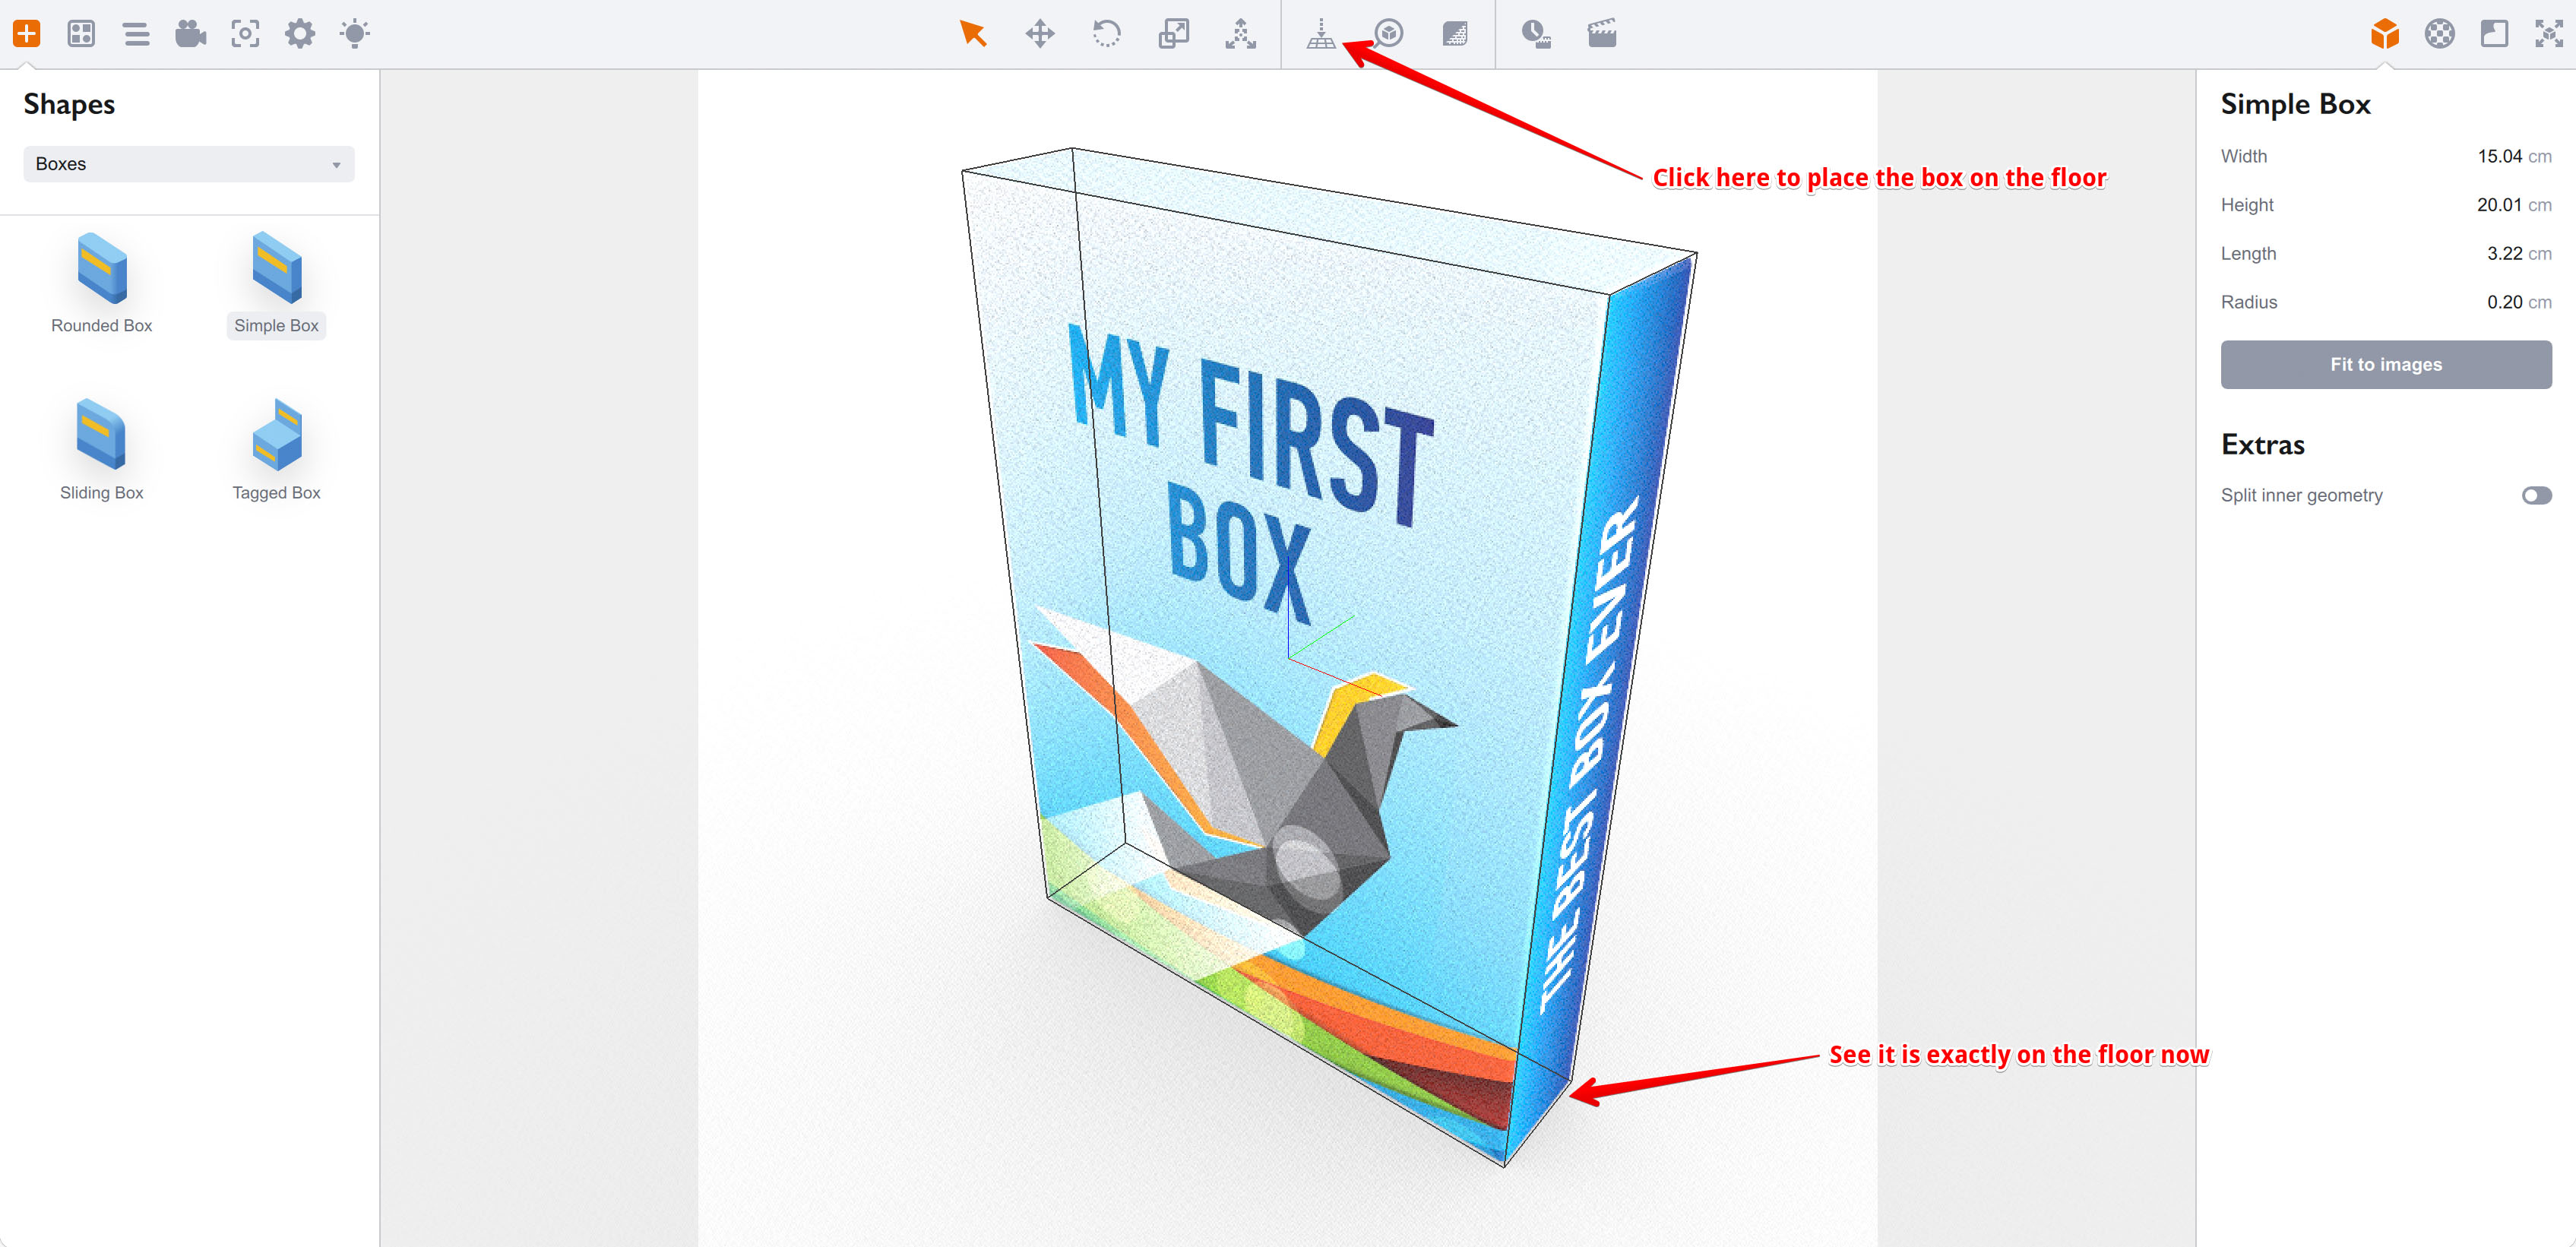Select the Lighting bulb icon
This screenshot has height=1247, width=2576.
coord(353,33)
